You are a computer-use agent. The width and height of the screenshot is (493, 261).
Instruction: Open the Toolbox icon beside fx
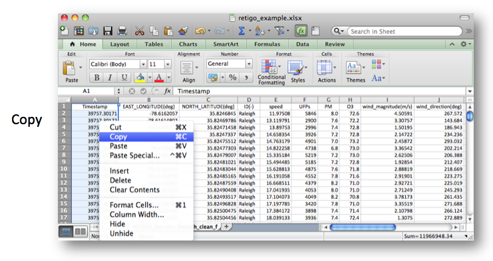click(315, 31)
